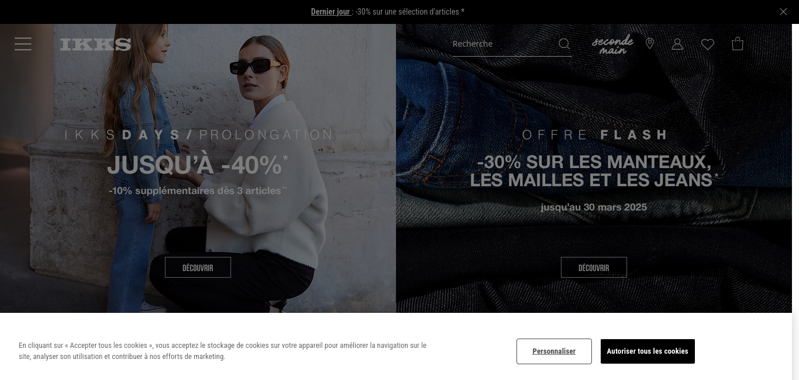Follow the "Dernier jour" link
This screenshot has width=799, height=380.
pyautogui.click(x=330, y=12)
